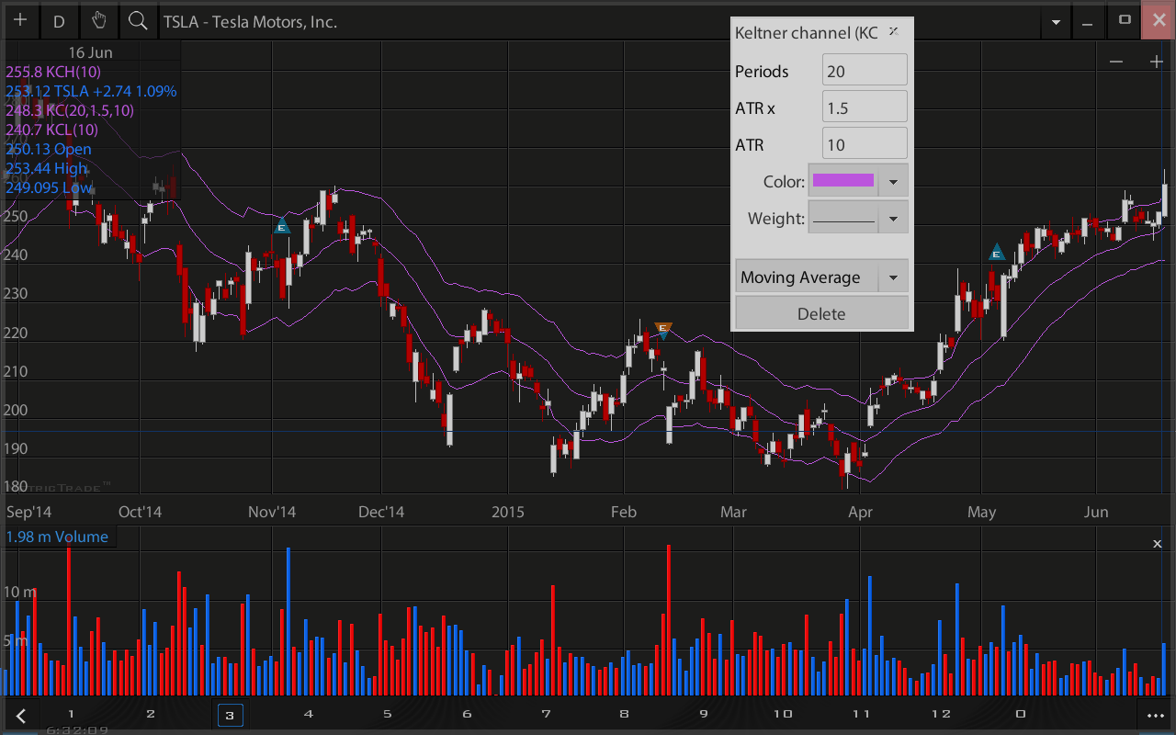
Task: Select the KC(20,1.5,10) legend entry
Action: tap(70, 110)
